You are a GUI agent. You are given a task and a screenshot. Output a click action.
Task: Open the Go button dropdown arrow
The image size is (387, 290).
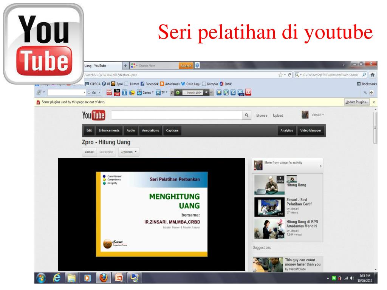click(99, 93)
